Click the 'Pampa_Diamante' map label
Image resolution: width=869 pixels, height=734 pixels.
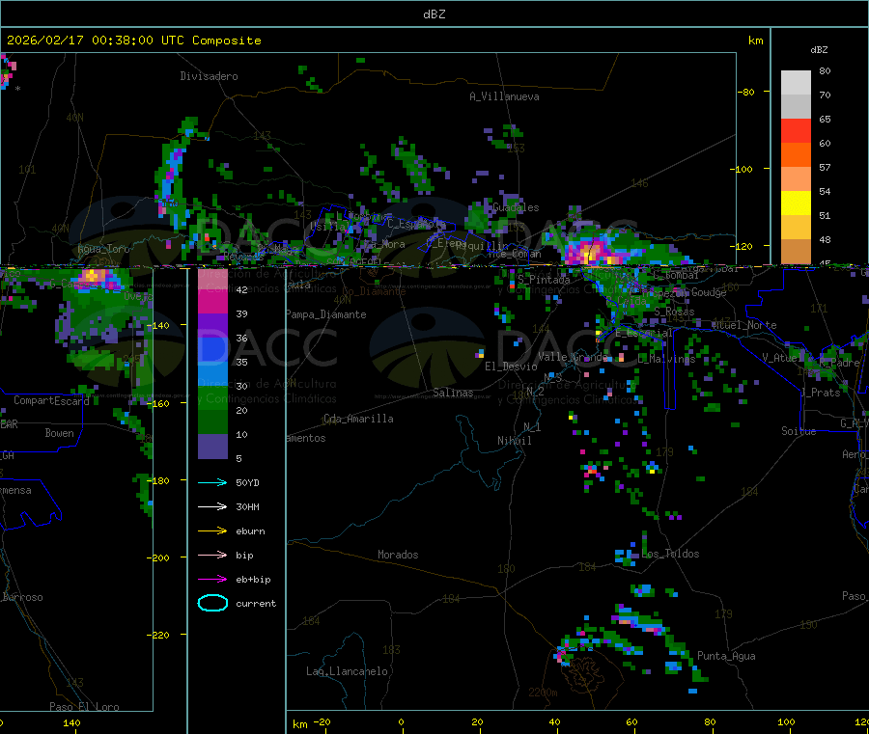[326, 314]
